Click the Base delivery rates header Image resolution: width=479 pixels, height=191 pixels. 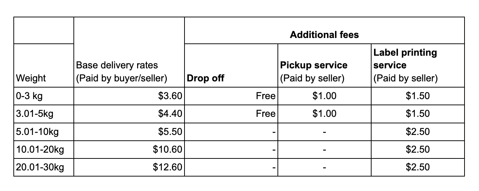pos(129,52)
